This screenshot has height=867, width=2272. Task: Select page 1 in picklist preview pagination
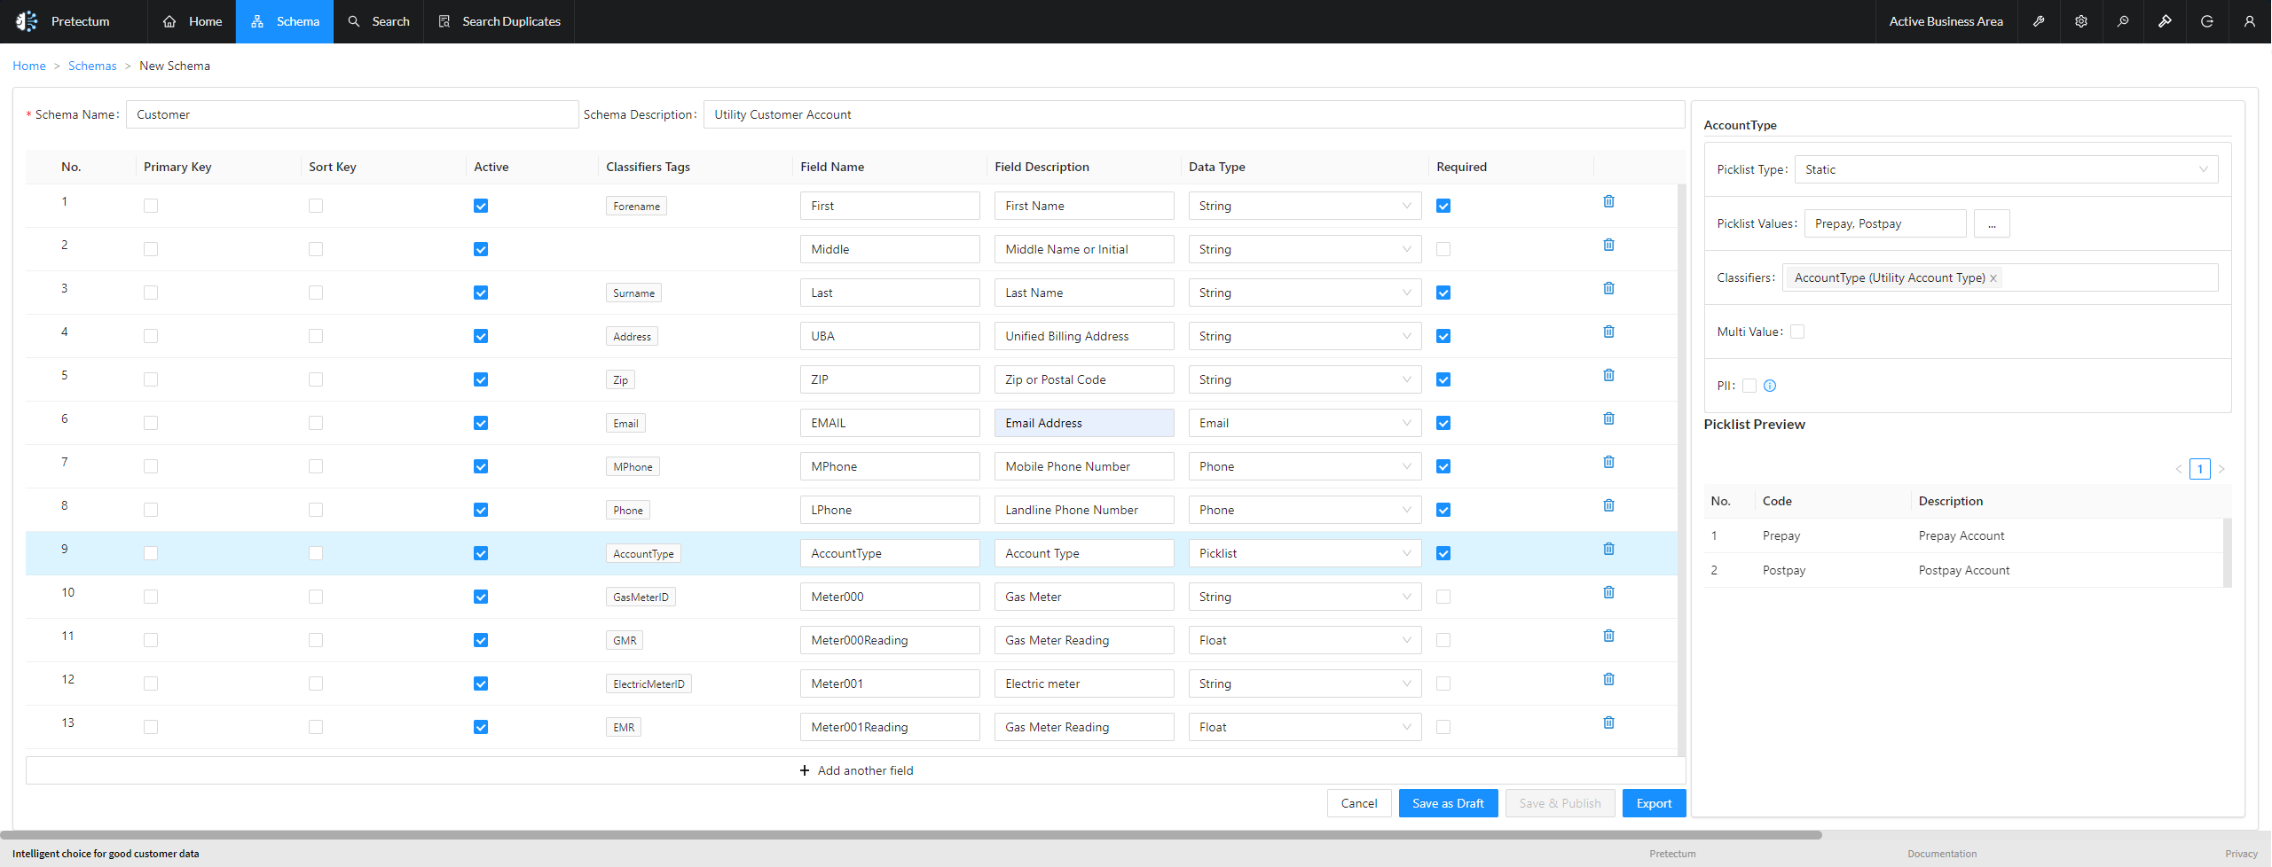(x=2200, y=469)
